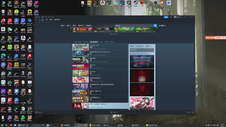
Task: Open the pink anime girl preview screenshot
Action: [x=142, y=103]
